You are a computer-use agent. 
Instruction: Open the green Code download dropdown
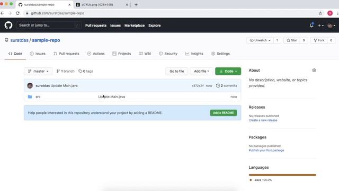(228, 71)
